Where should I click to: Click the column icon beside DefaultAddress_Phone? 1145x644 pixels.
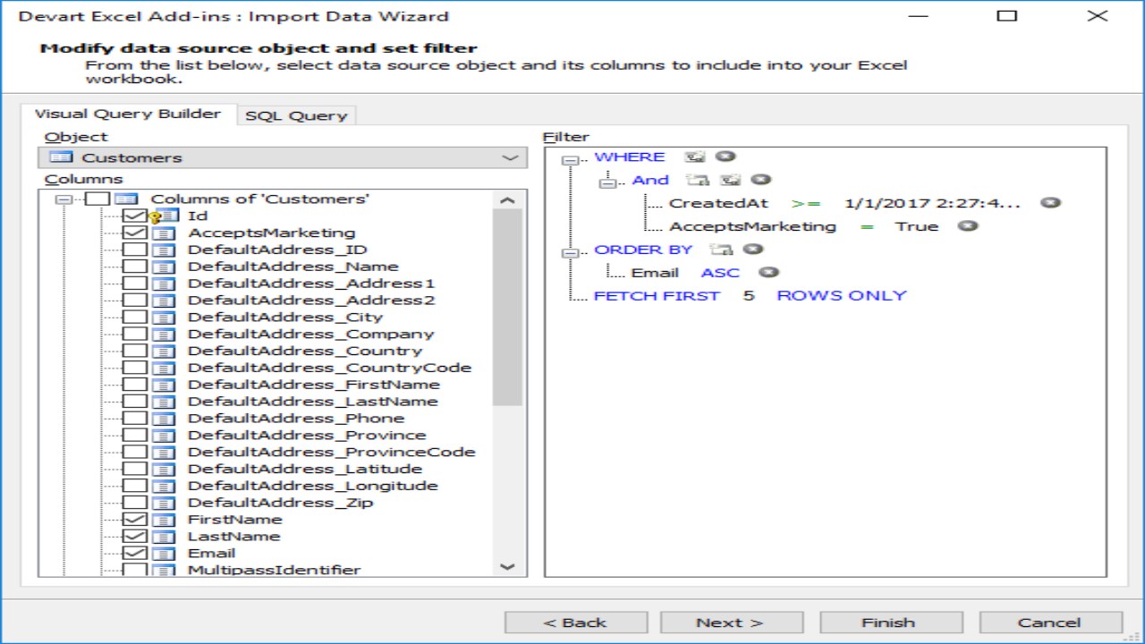click(164, 418)
